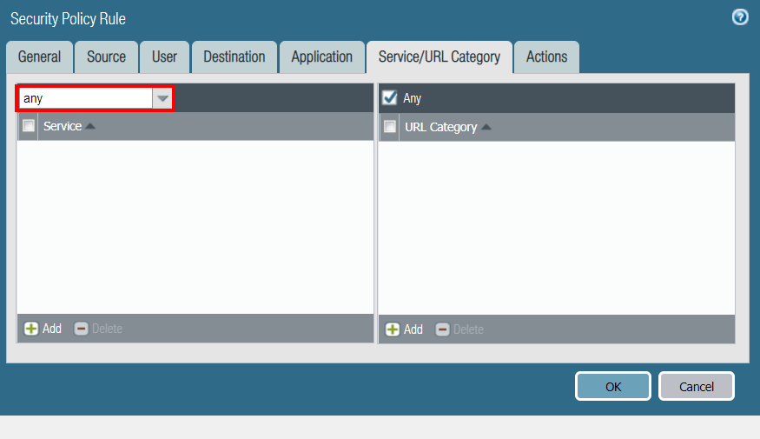Click the Service column sort arrow
The height and width of the screenshot is (439, 760).
91,127
